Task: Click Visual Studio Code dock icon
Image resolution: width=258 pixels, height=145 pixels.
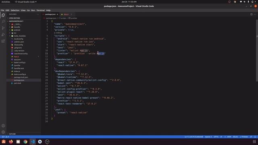Action: [33, 141]
